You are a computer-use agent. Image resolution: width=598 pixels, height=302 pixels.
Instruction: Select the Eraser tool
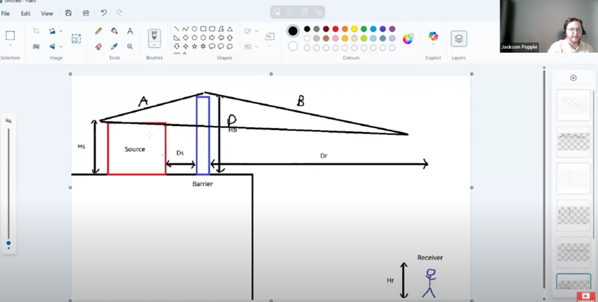[x=98, y=47]
